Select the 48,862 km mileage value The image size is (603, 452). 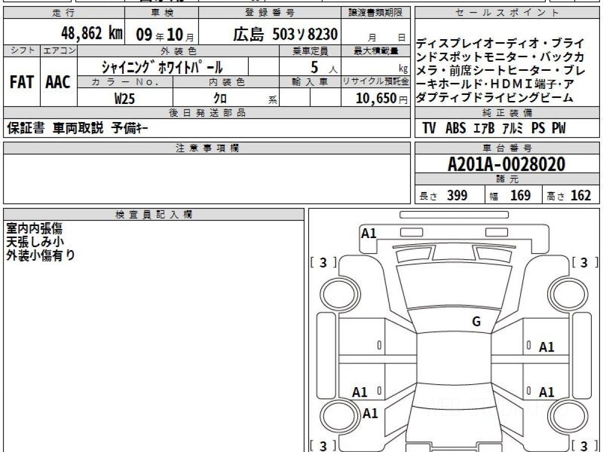click(91, 34)
